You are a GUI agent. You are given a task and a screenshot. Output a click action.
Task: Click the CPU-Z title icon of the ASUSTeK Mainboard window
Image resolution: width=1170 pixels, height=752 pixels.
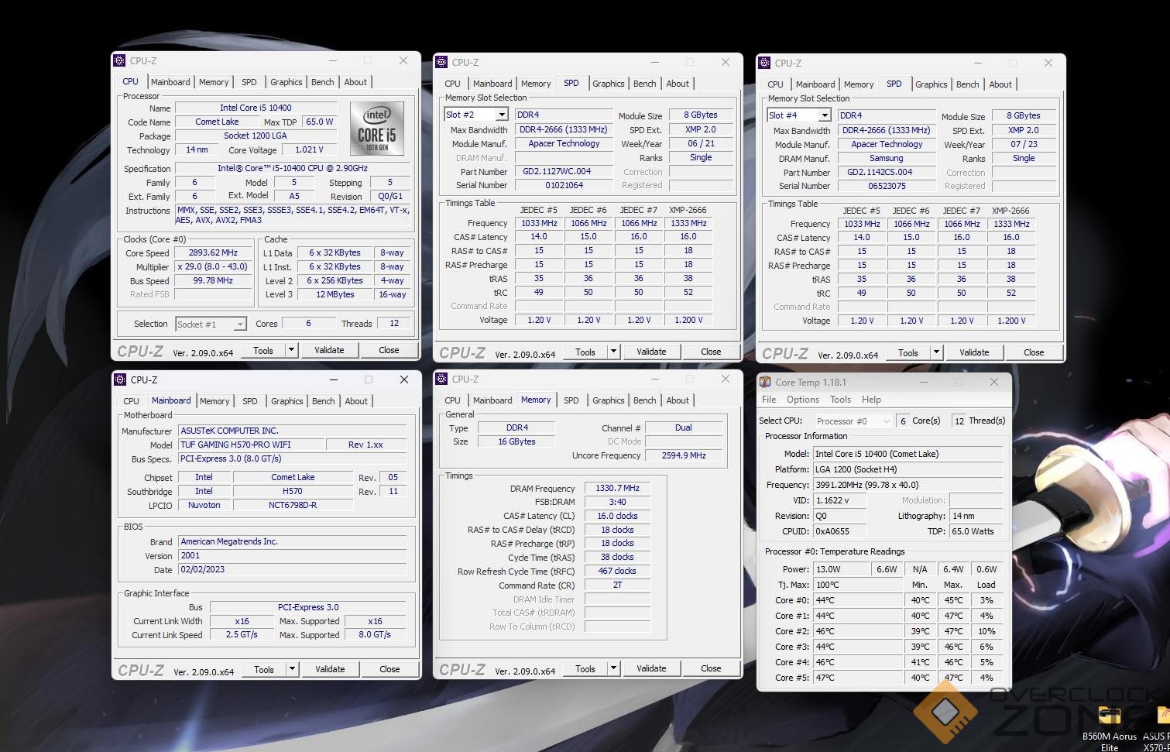coord(120,379)
